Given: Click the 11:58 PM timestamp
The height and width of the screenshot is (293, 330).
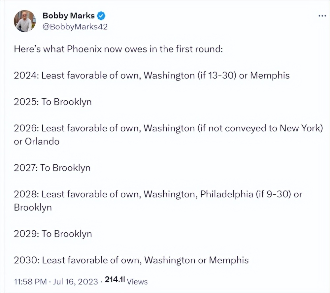Looking at the screenshot, I should coord(30,281).
